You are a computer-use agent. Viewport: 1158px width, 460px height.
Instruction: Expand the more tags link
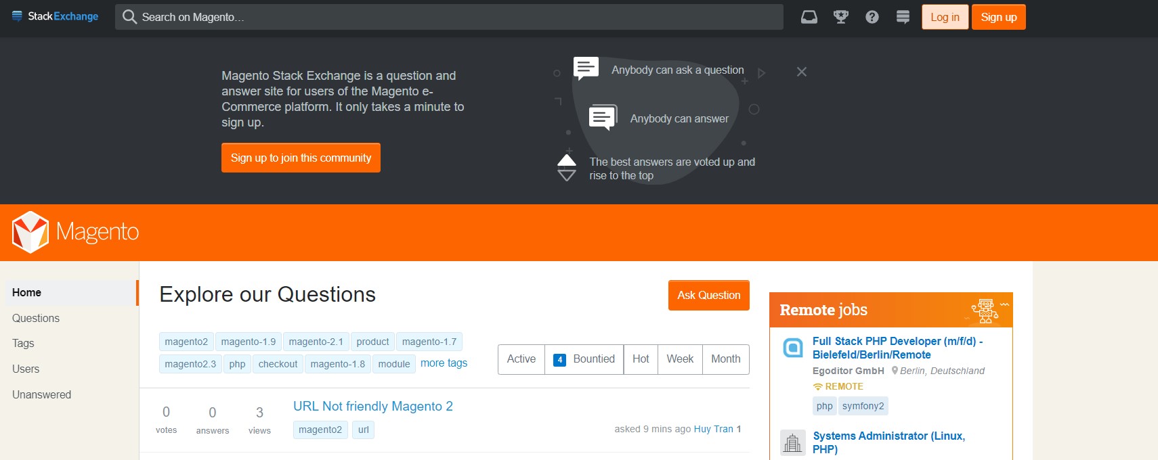click(x=444, y=363)
